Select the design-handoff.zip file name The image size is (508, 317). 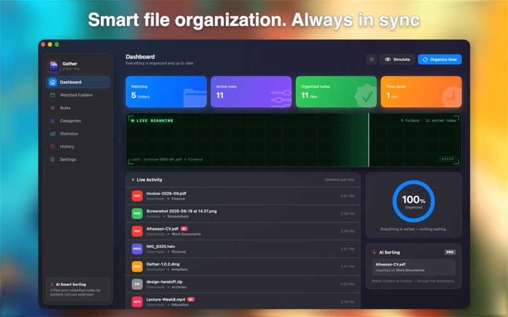pos(164,281)
